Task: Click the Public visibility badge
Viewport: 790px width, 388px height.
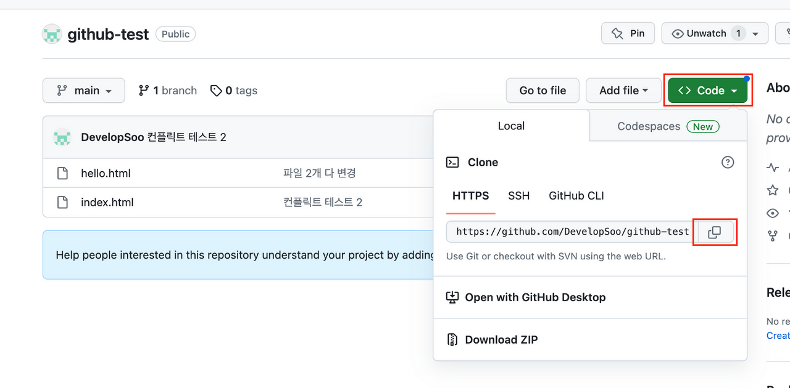Action: (x=175, y=34)
